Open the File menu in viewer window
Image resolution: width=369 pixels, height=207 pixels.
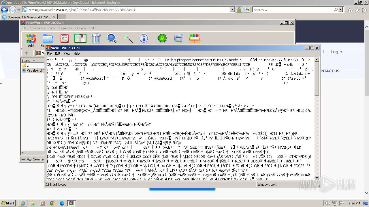point(49,53)
